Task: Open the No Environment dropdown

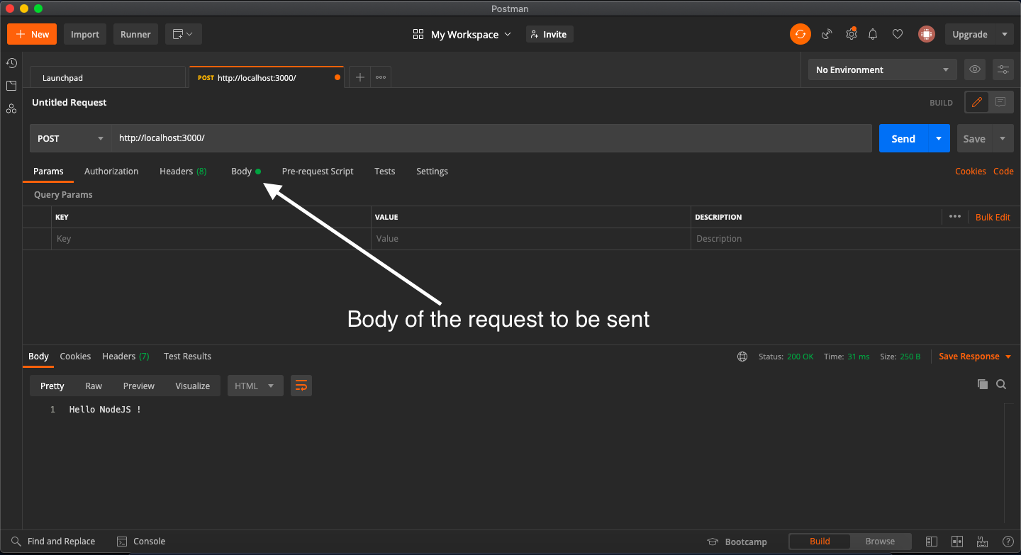Action: point(883,69)
